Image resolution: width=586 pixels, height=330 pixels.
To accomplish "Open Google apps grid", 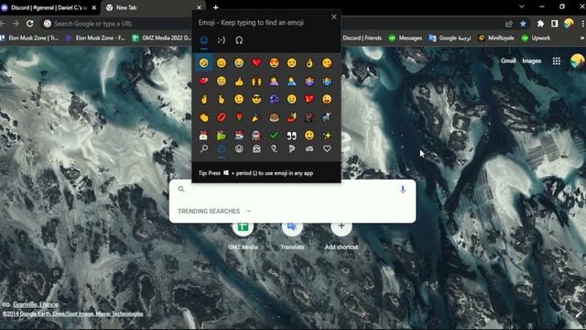I will (x=557, y=60).
